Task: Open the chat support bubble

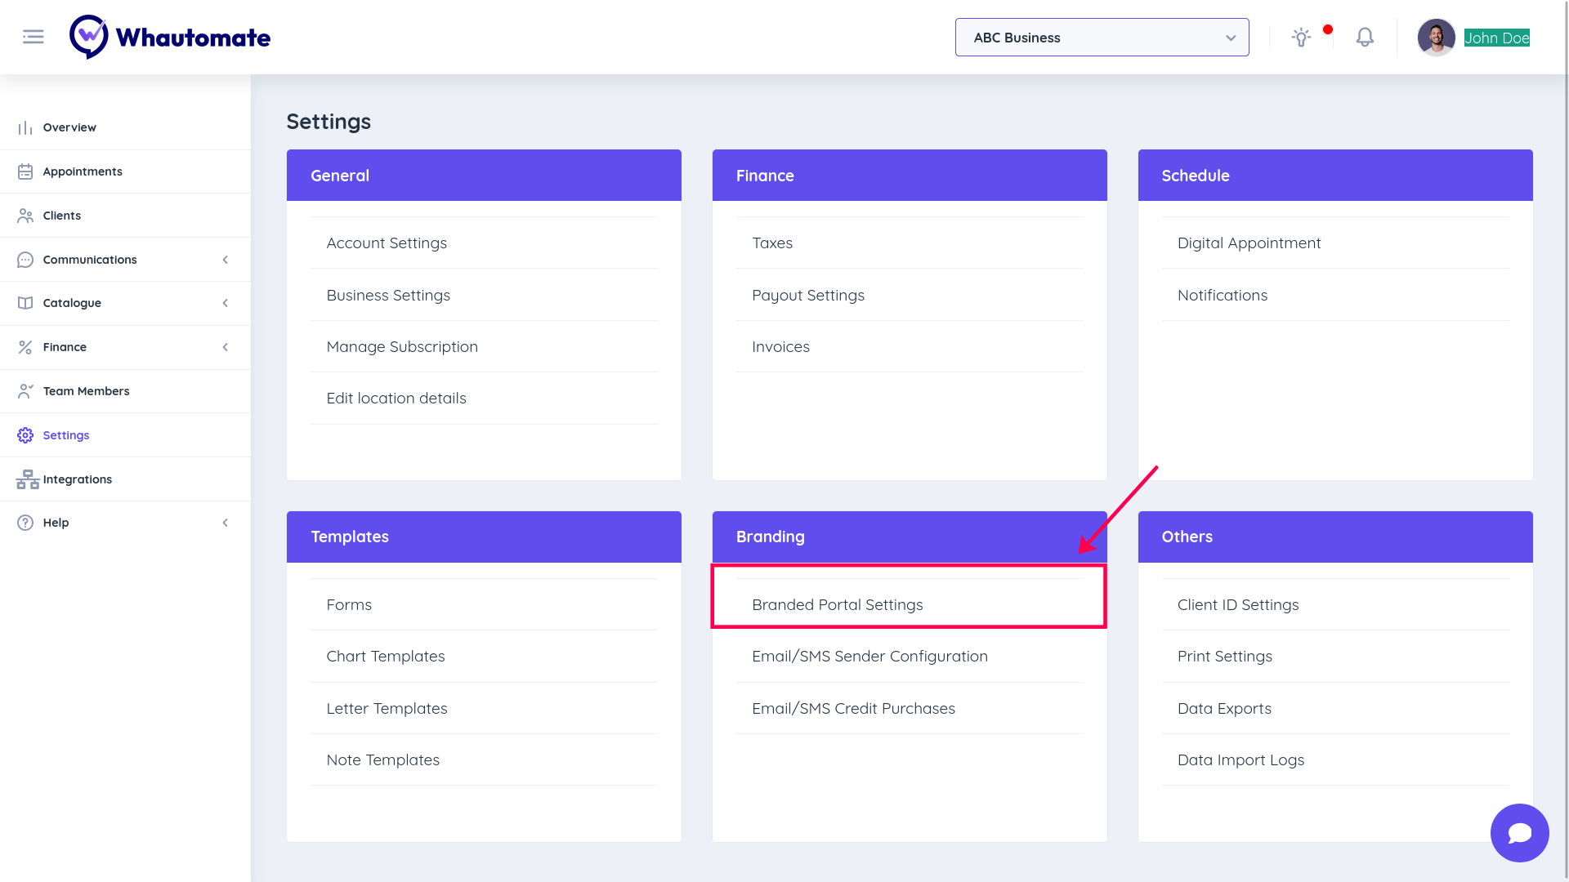Action: pos(1519,833)
